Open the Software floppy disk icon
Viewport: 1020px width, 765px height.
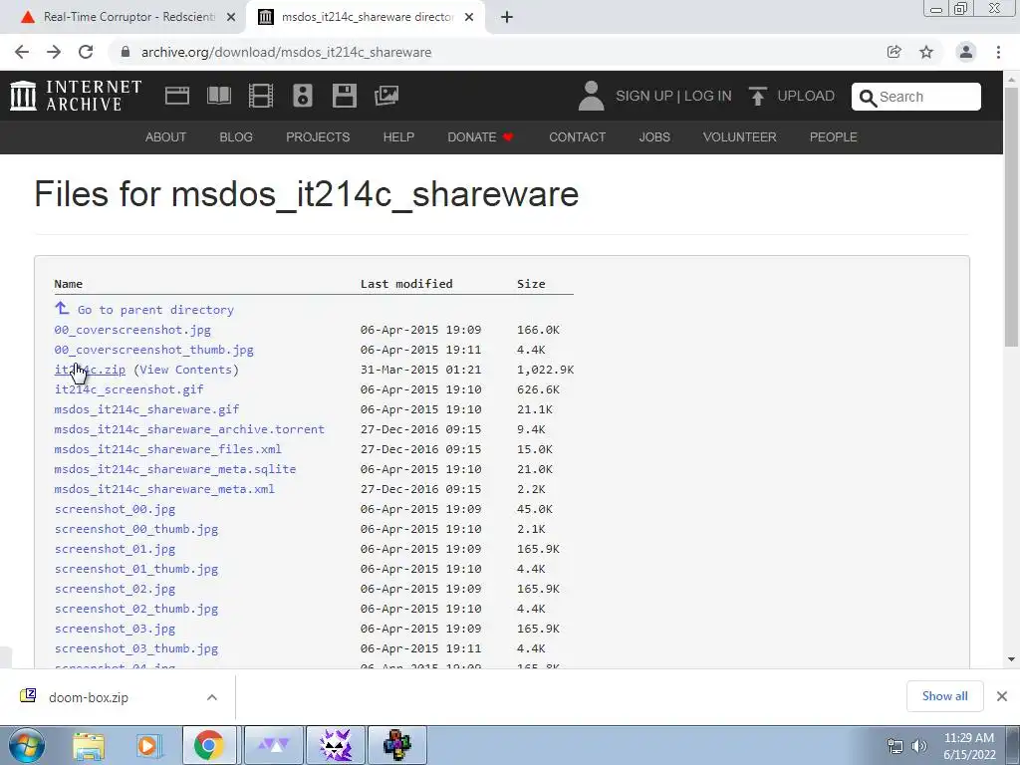(344, 96)
